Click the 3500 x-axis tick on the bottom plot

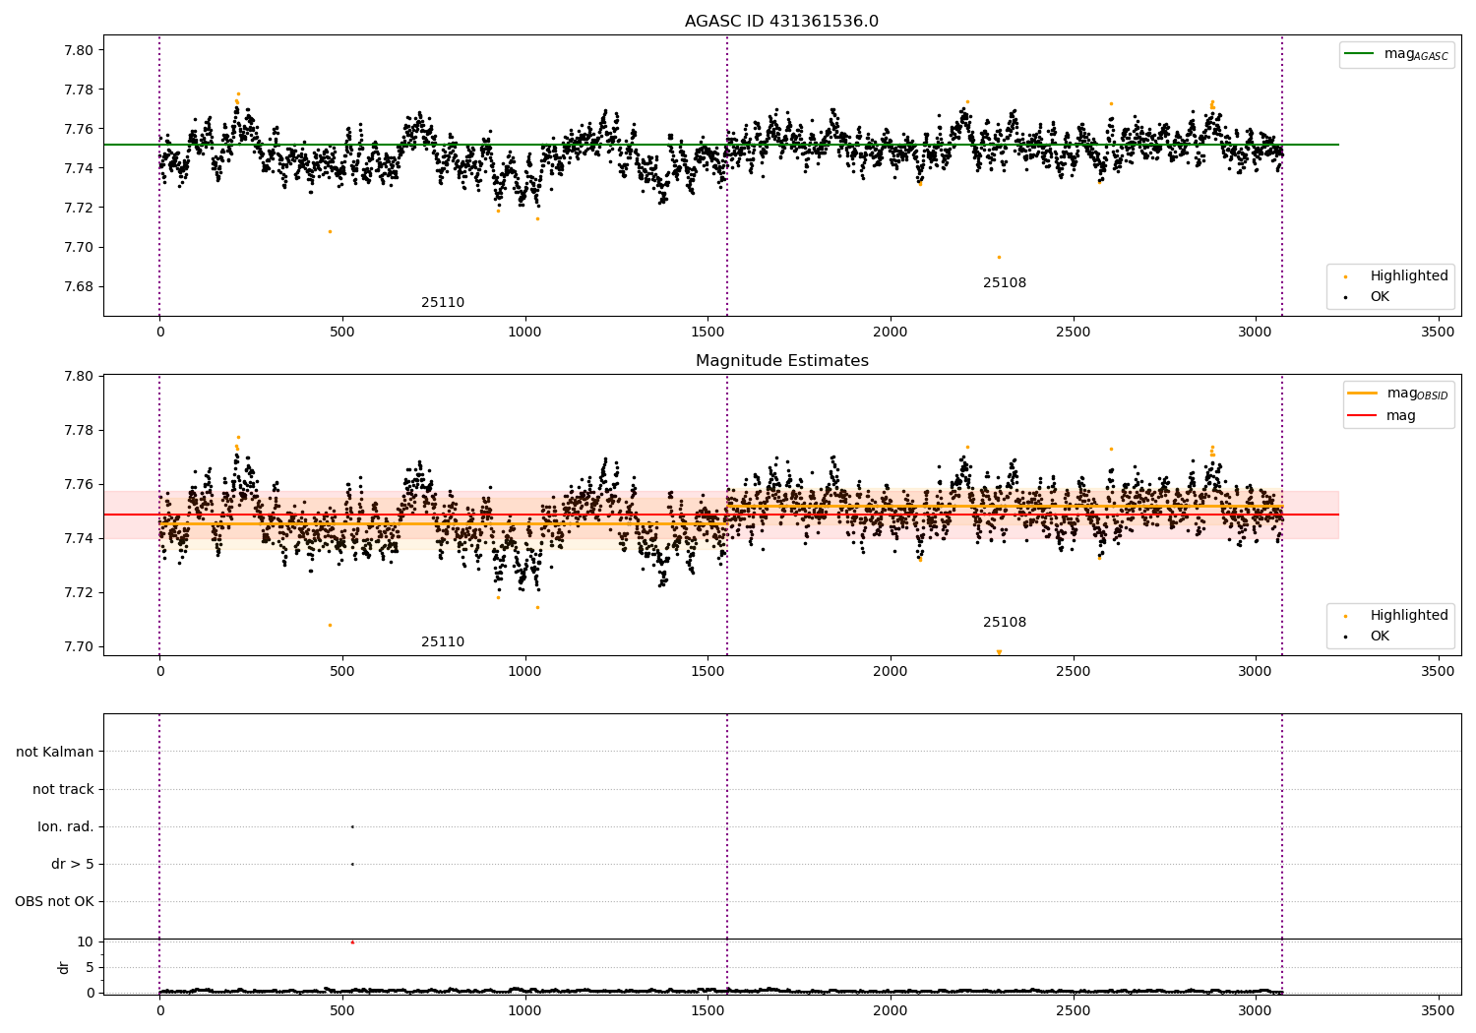click(1438, 1010)
